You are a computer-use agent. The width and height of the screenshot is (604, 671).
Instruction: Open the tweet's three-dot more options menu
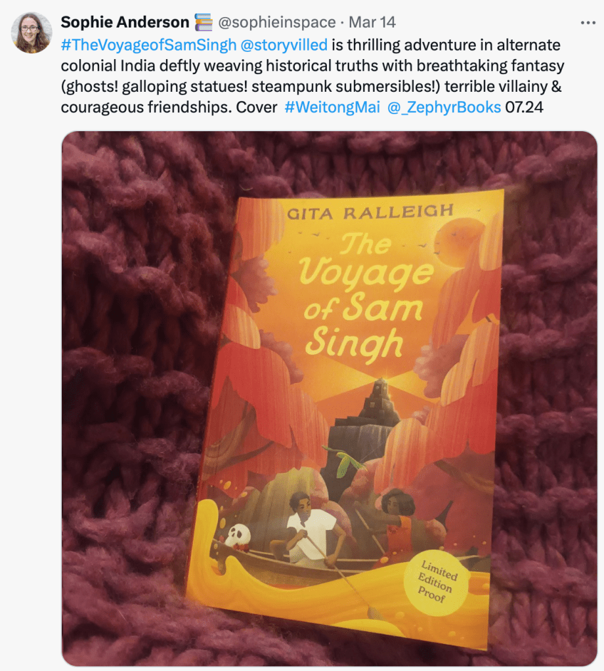[588, 23]
